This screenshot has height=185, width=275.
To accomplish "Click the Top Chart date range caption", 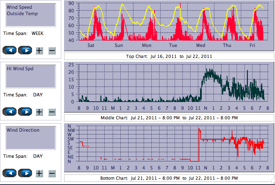I will pos(169,56).
